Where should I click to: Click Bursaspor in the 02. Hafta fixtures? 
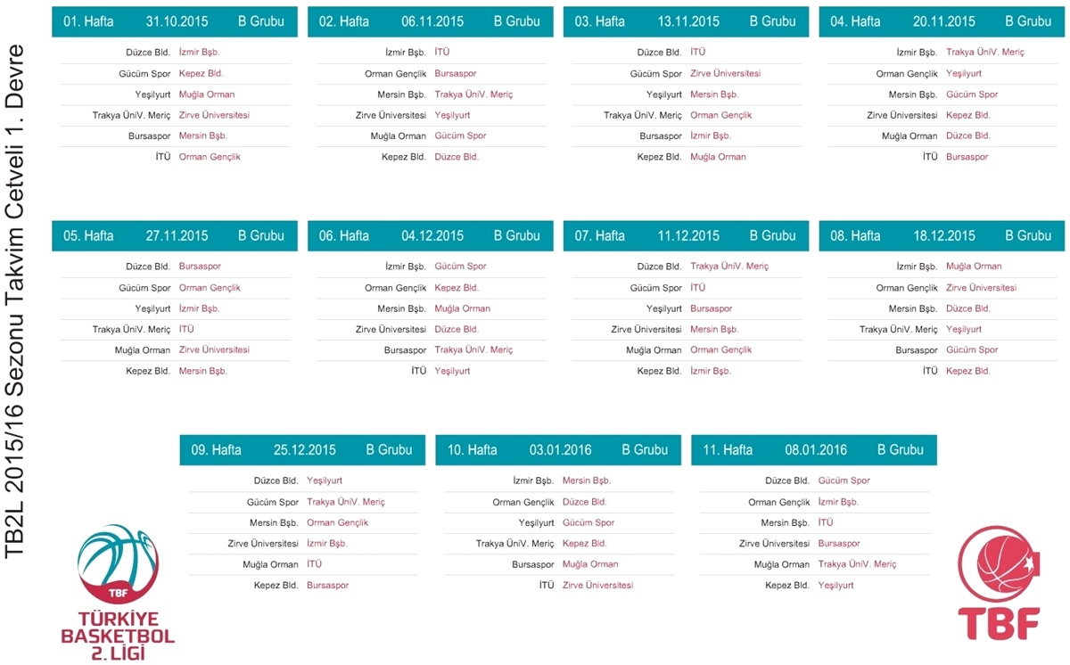coord(456,74)
